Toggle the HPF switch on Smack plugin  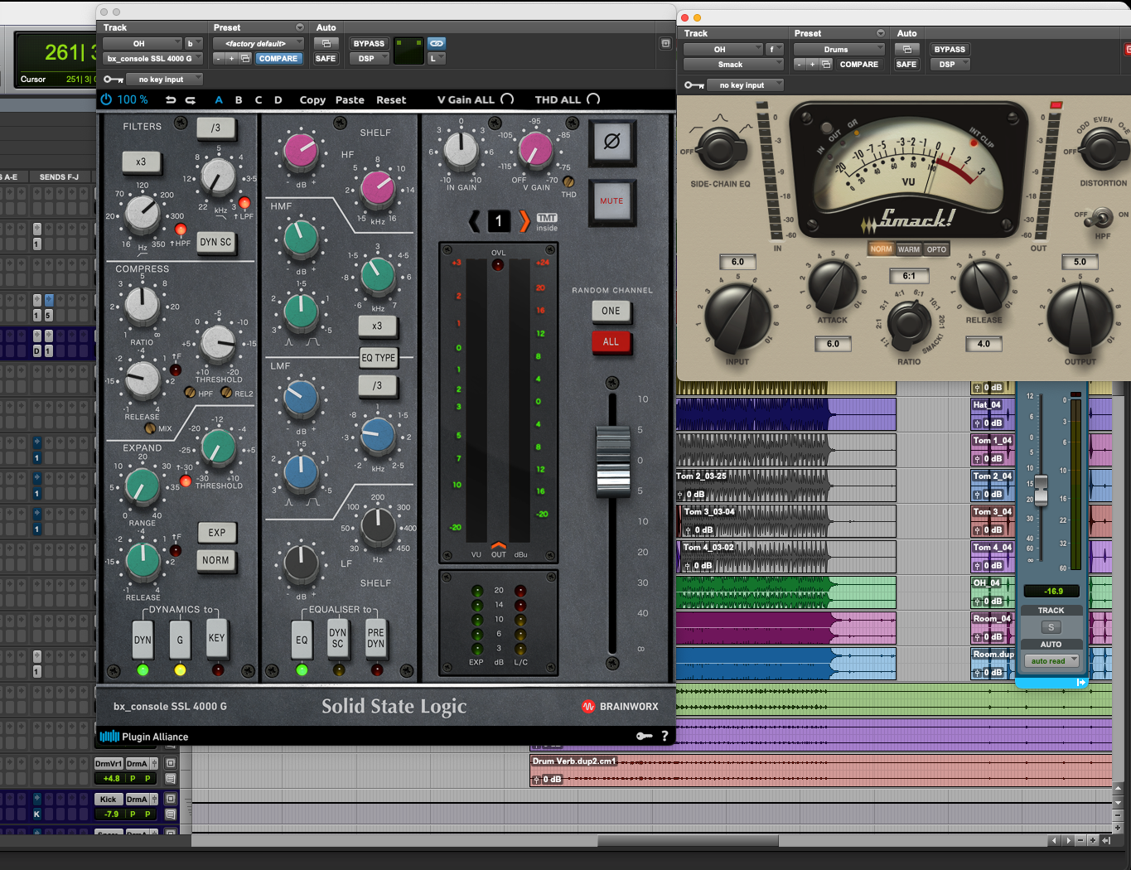pyautogui.click(x=1101, y=218)
